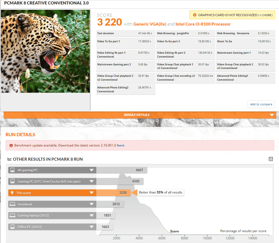Collapse the Other Results in PCMark 8 Run panel
This screenshot has height=243, width=279.
[x=271, y=159]
